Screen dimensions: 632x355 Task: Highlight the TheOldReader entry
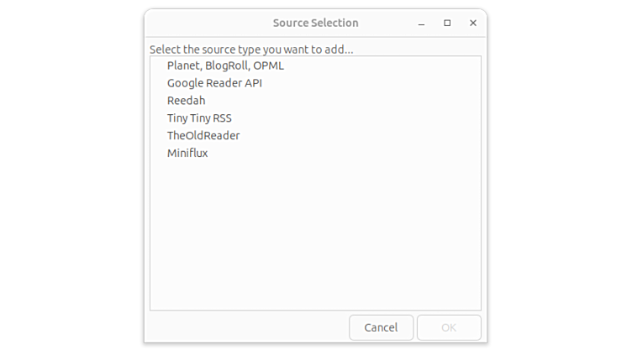pyautogui.click(x=203, y=136)
